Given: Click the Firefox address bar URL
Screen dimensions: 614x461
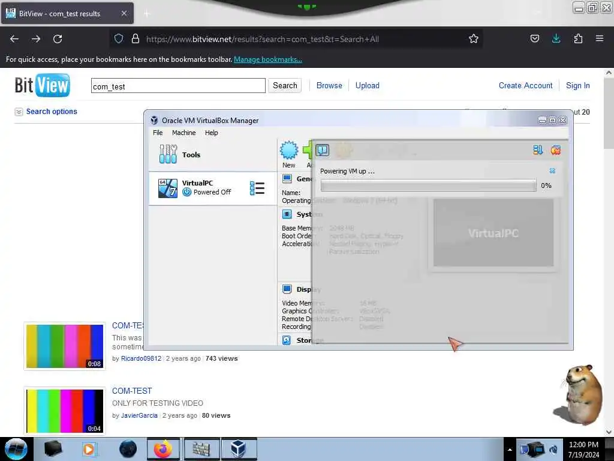Looking at the screenshot, I should [x=263, y=39].
